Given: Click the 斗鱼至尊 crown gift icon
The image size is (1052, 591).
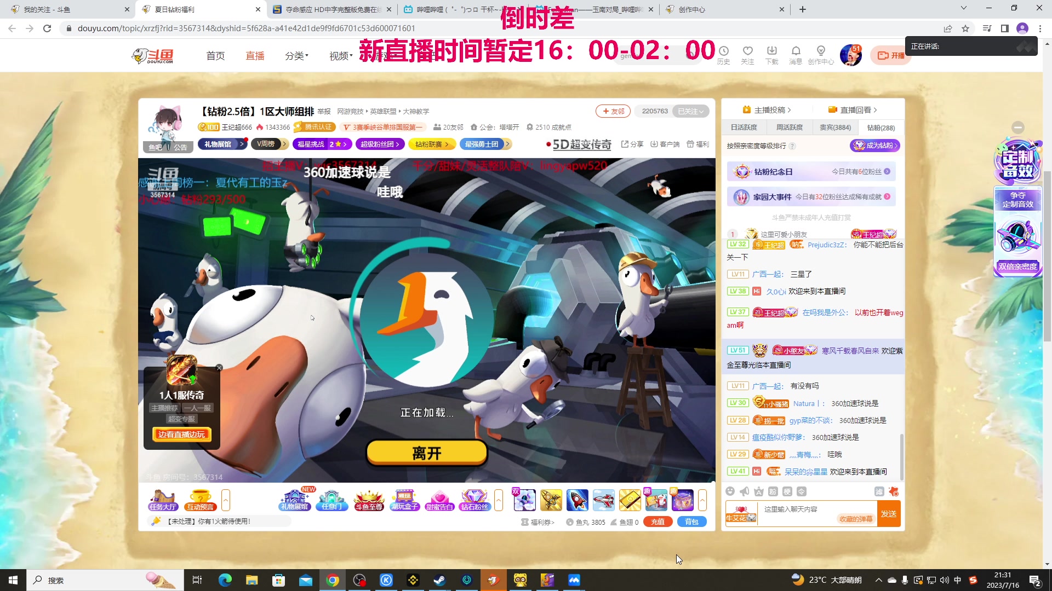Looking at the screenshot, I should click(x=369, y=500).
